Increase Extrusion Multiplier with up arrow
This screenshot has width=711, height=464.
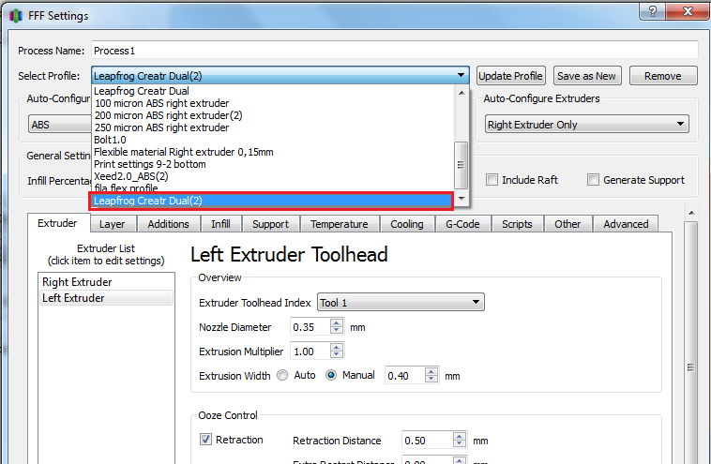point(337,348)
